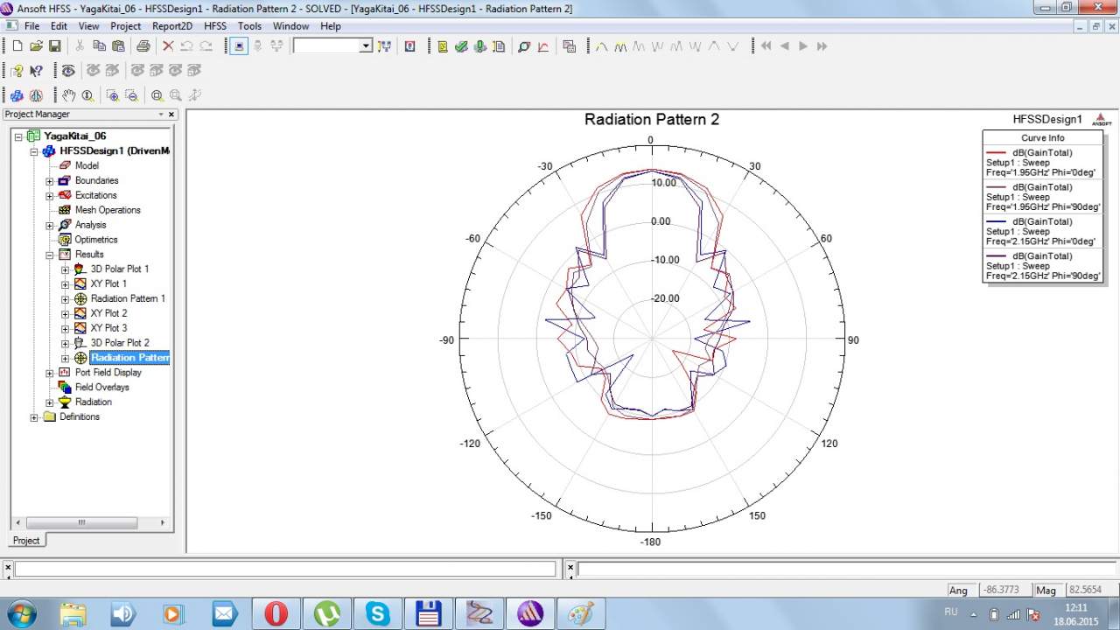The width and height of the screenshot is (1120, 630).
Task: Click the Print icon in toolbar
Action: click(x=143, y=46)
